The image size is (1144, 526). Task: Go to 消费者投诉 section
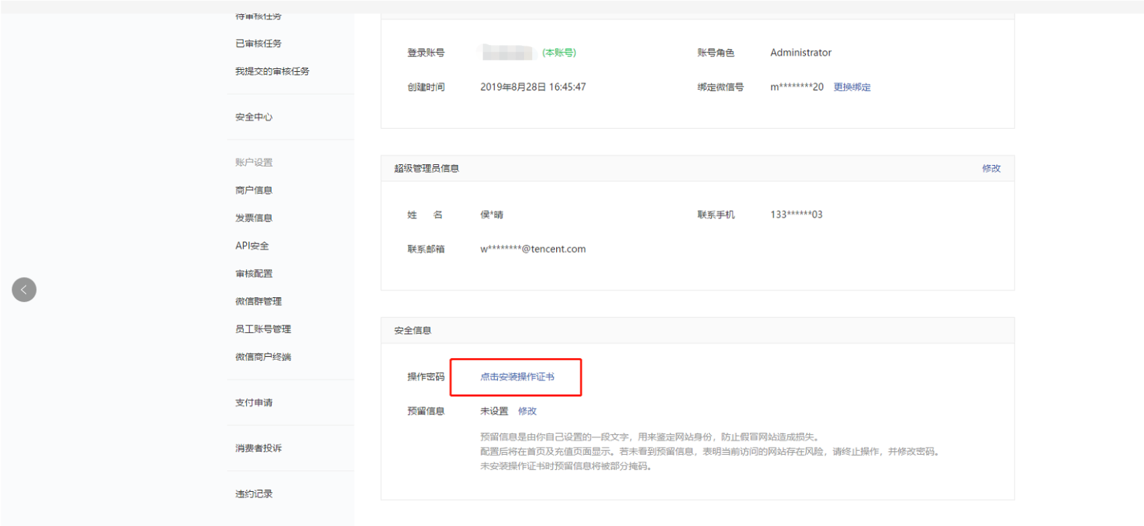[258, 448]
